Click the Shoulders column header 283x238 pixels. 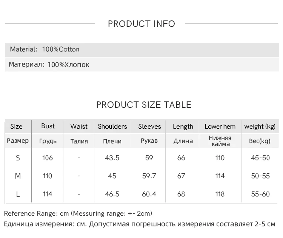click(x=112, y=126)
